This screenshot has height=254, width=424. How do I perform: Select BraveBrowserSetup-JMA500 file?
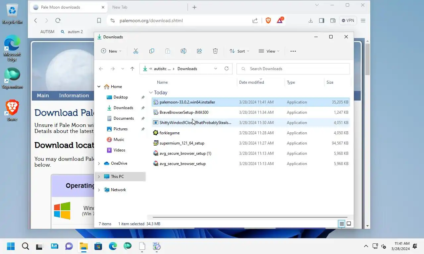pyautogui.click(x=251, y=112)
